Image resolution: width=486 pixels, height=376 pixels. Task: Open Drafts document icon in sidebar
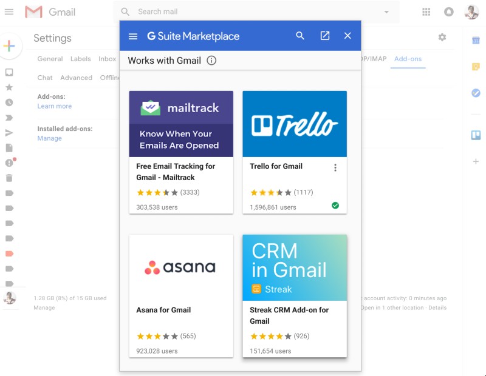(9, 148)
